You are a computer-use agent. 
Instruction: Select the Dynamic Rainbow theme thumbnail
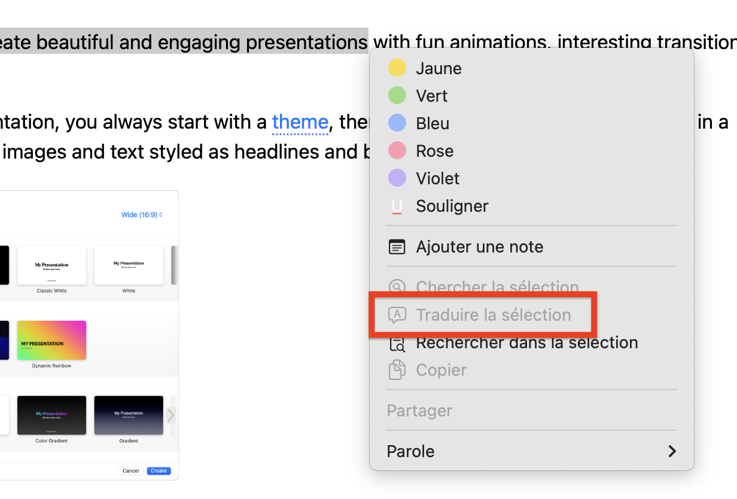pyautogui.click(x=51, y=340)
